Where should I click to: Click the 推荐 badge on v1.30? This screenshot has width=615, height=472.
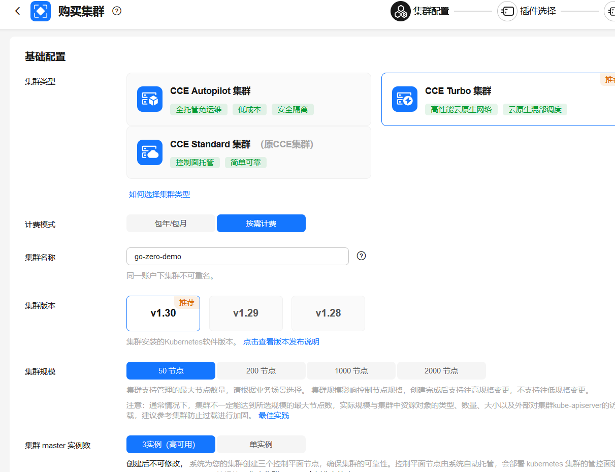187,302
